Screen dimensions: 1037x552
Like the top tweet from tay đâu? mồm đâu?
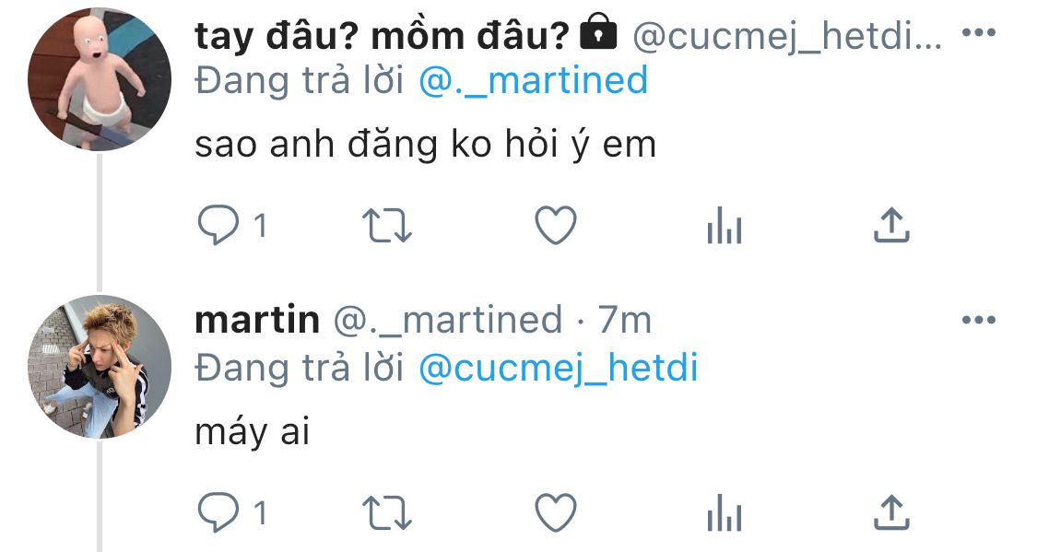(x=556, y=226)
